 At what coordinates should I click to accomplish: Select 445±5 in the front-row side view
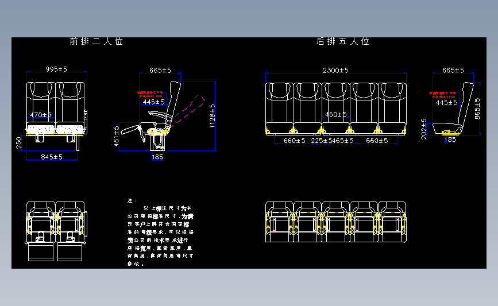[154, 102]
